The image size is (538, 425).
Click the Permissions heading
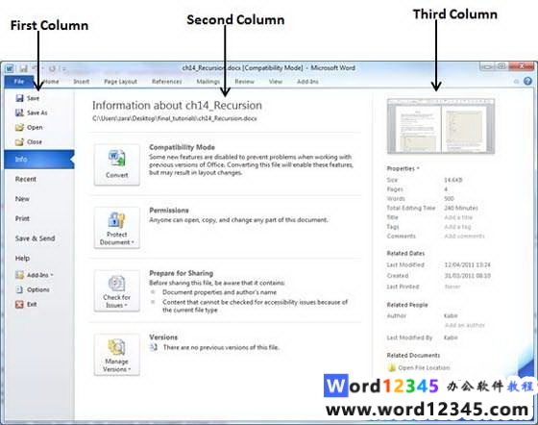[x=169, y=211]
